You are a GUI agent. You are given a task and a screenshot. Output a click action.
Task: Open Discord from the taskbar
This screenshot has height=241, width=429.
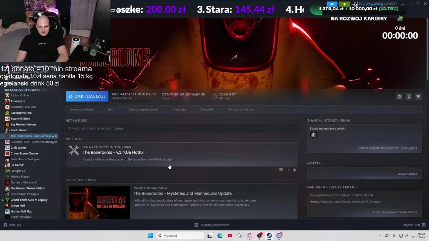click(279, 236)
